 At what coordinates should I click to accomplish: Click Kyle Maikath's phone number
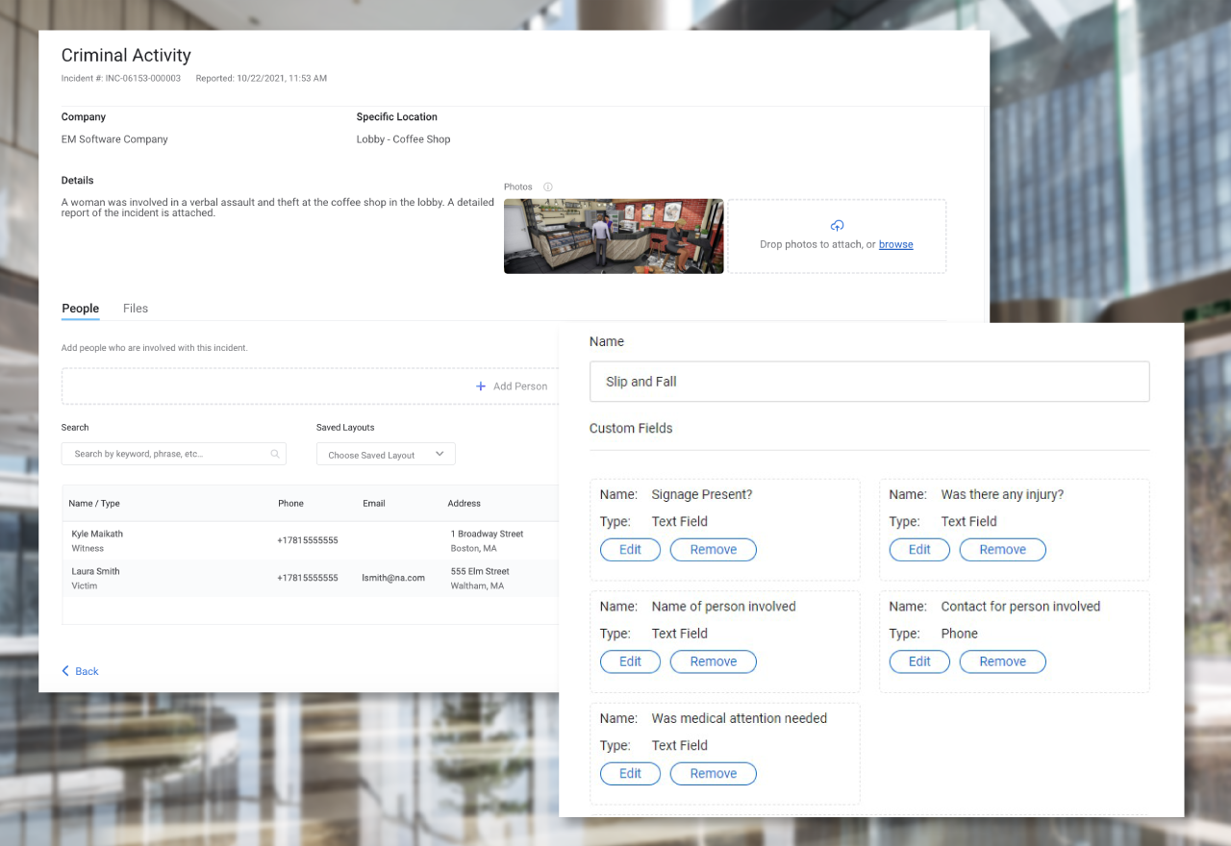pyautogui.click(x=308, y=540)
